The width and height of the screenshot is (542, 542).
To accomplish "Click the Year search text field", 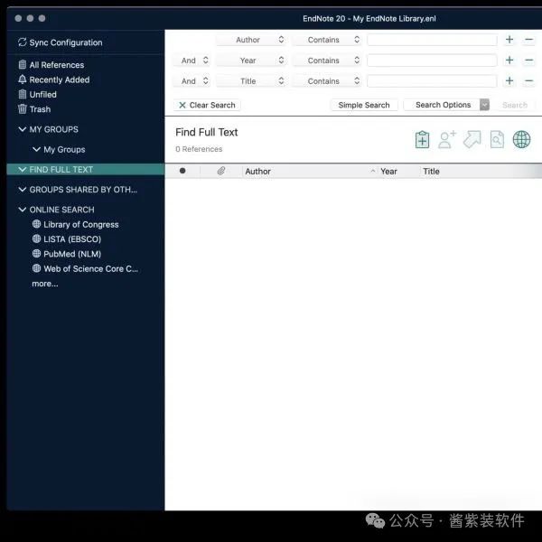I will pos(432,61).
